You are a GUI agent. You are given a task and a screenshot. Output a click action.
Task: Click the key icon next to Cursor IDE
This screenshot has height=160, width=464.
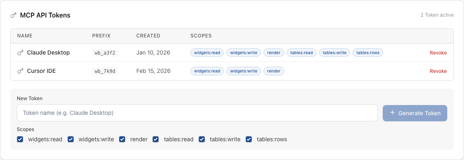(20, 71)
